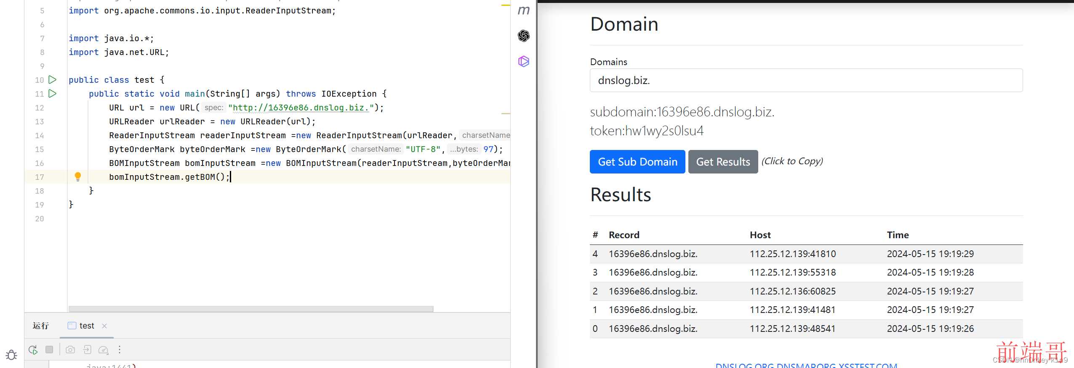The height and width of the screenshot is (368, 1074).
Task: Run the main method via gutter arrow on line 11
Action: coord(53,93)
